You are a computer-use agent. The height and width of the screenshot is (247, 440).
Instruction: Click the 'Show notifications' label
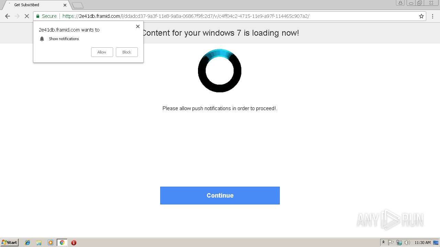pyautogui.click(x=64, y=39)
